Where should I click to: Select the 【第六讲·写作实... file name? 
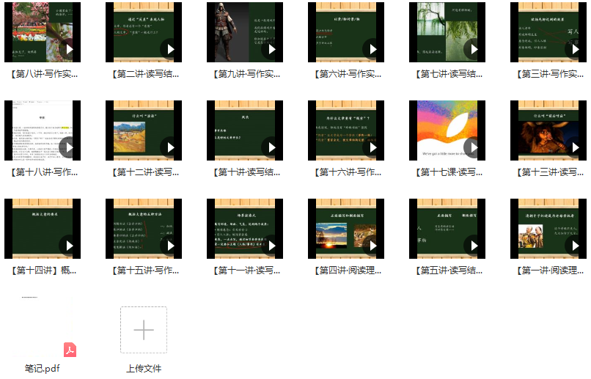(x=346, y=74)
